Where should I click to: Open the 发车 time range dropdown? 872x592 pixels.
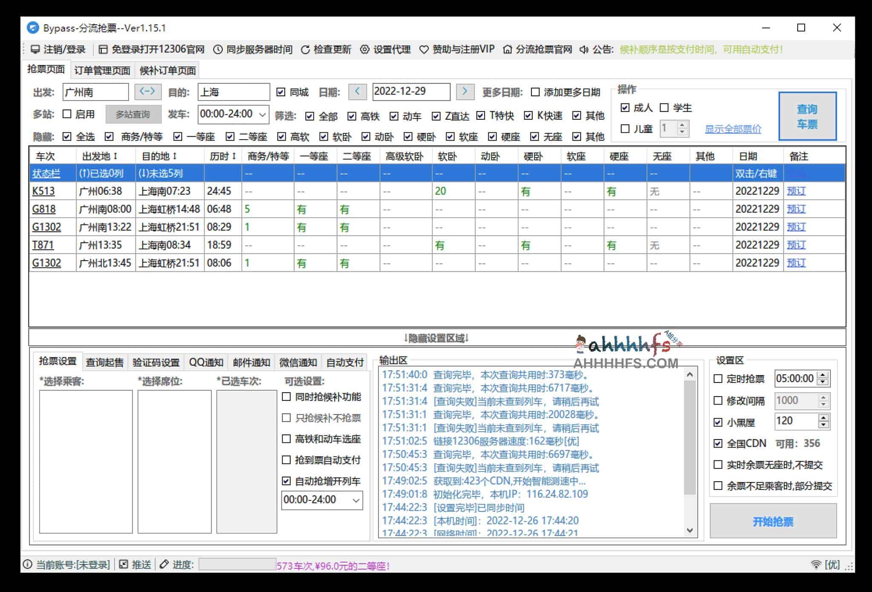click(x=263, y=115)
